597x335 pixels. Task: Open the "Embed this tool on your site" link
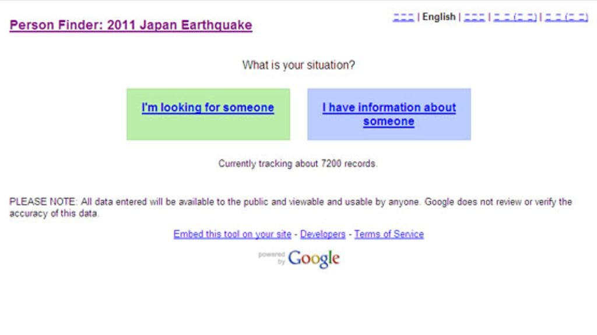point(232,234)
